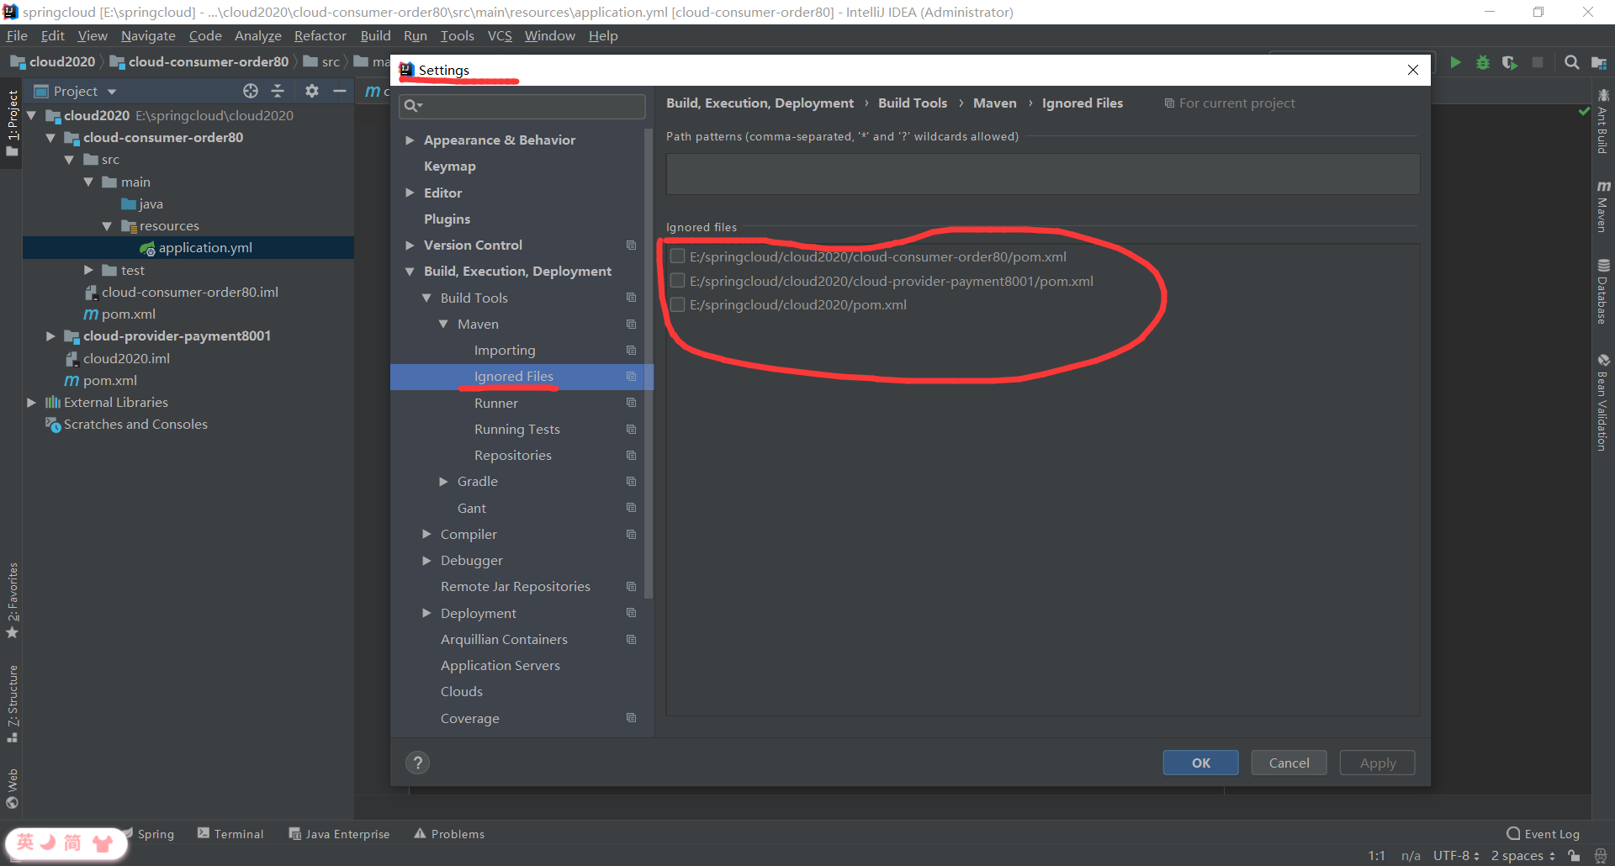Open the File menu
1615x866 pixels.
(x=17, y=36)
